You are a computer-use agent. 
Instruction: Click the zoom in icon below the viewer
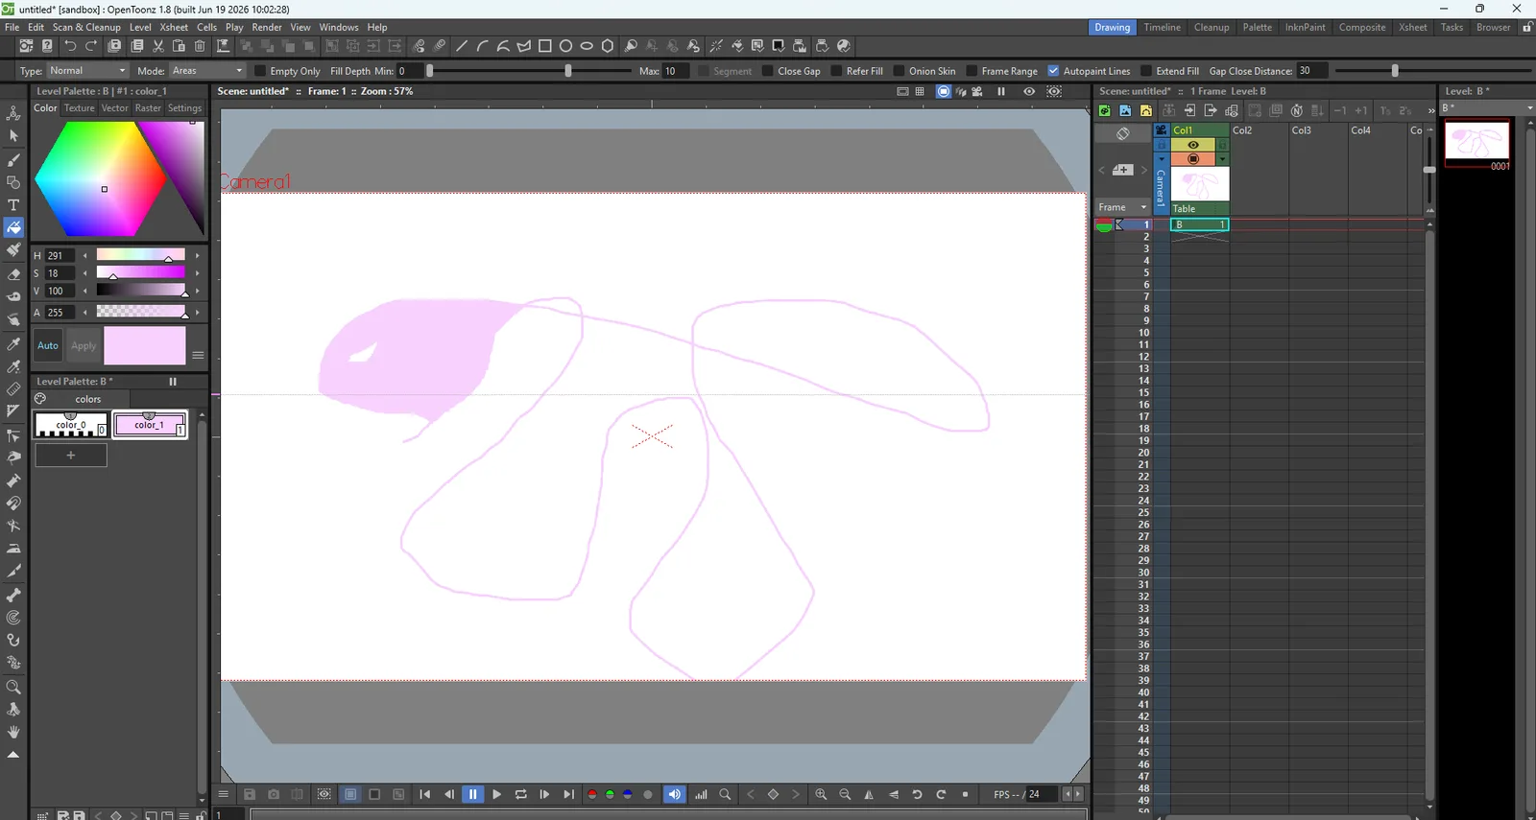click(x=821, y=794)
